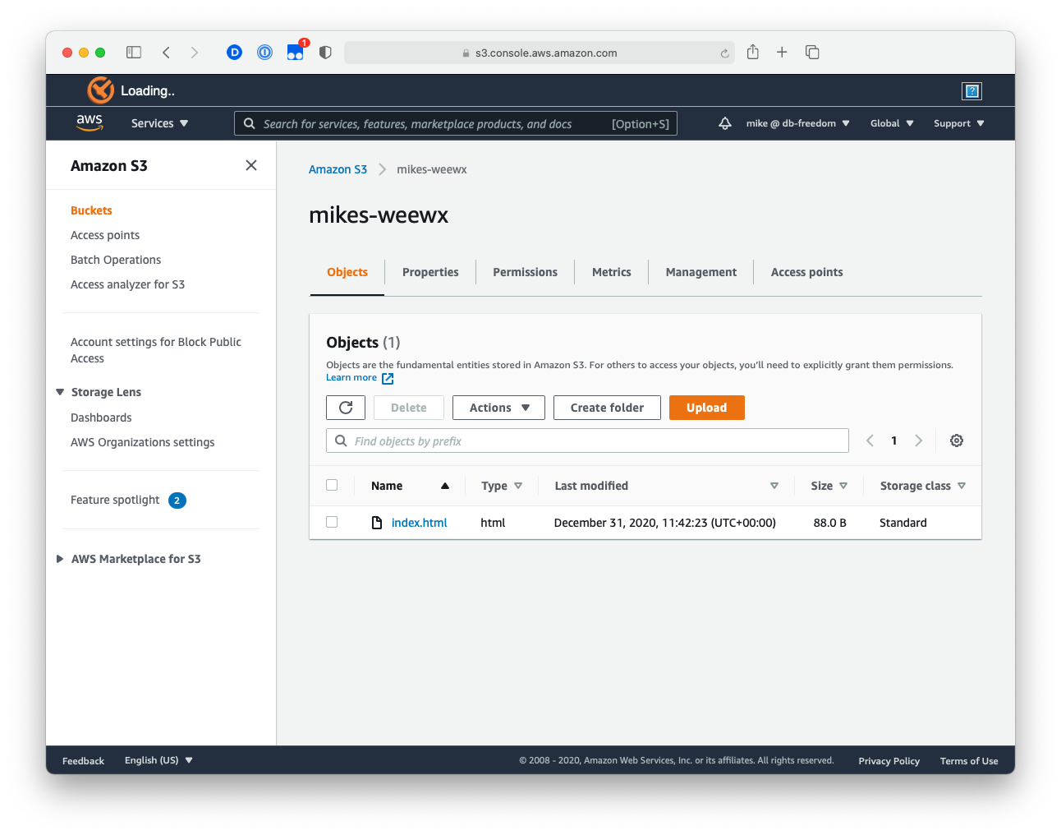
Task: Focus the AWS services search box
Action: click(456, 123)
